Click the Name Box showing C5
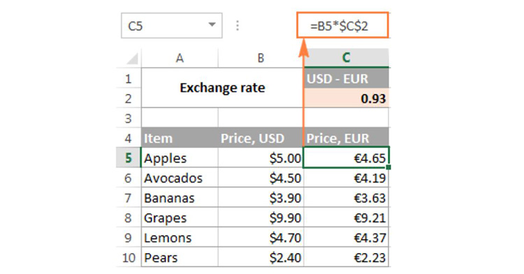 pos(171,25)
